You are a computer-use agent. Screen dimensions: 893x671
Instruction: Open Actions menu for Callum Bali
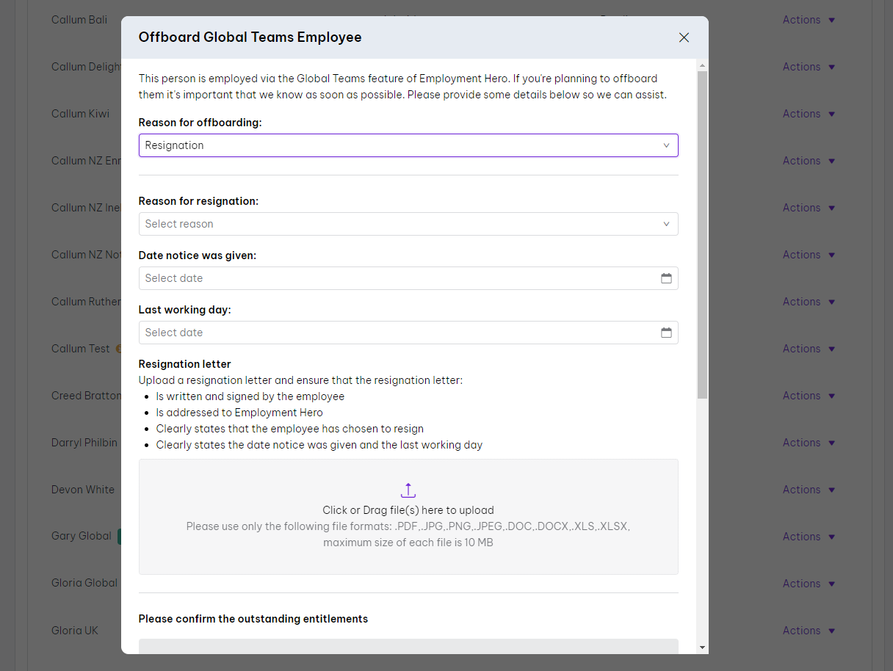click(x=809, y=20)
